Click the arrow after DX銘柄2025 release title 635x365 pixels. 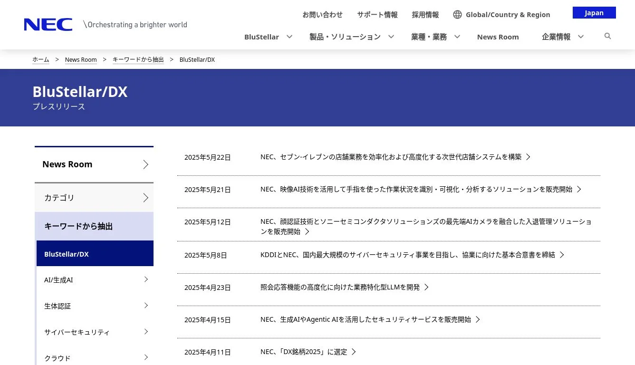click(x=354, y=352)
